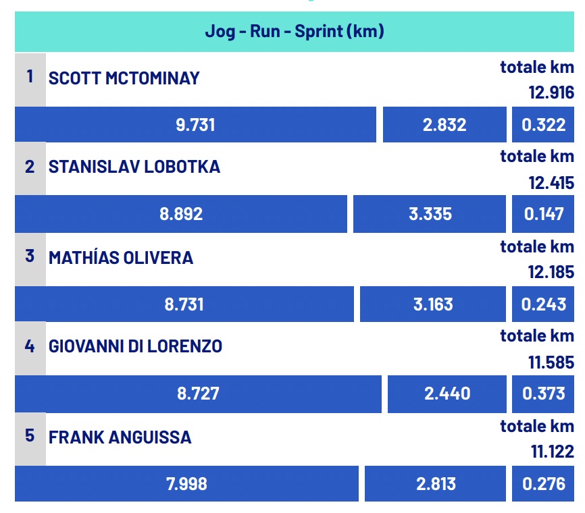Click McTominay's 9.731 jog bar
The width and height of the screenshot is (585, 513).
coord(195,124)
